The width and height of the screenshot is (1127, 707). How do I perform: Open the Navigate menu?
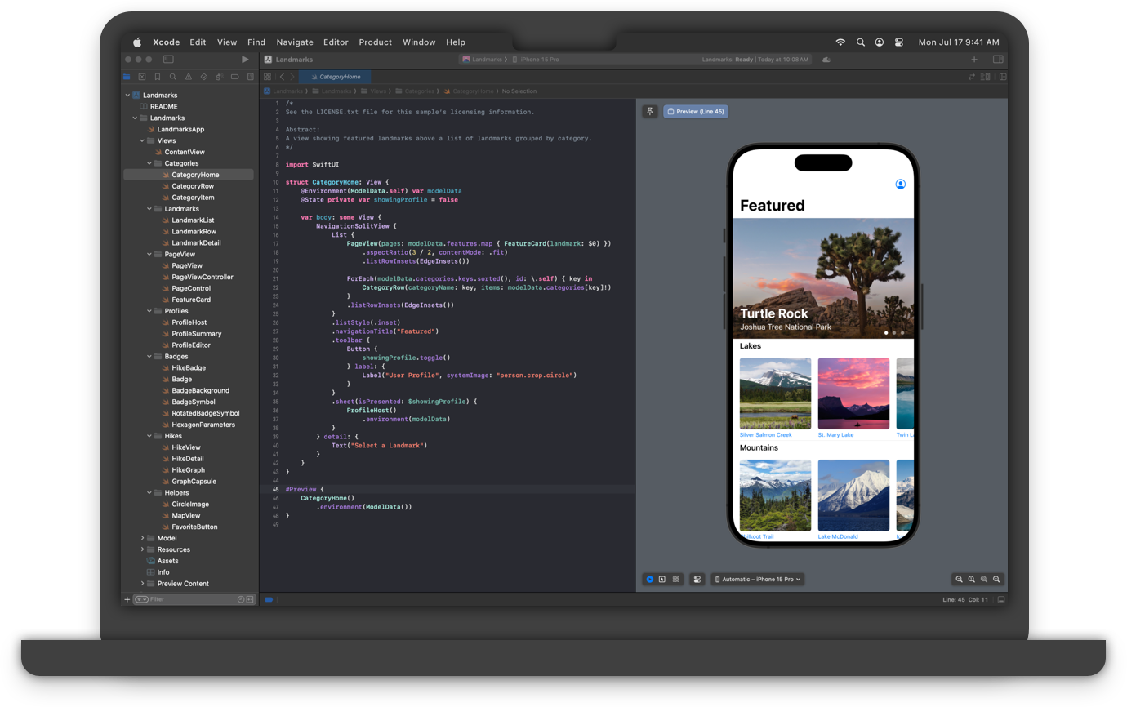(295, 42)
